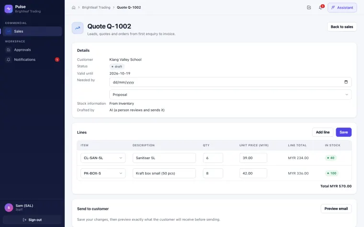The width and height of the screenshot is (364, 227).
Task: Click the UNIT PRICE (MYR) column header
Action: click(254, 145)
